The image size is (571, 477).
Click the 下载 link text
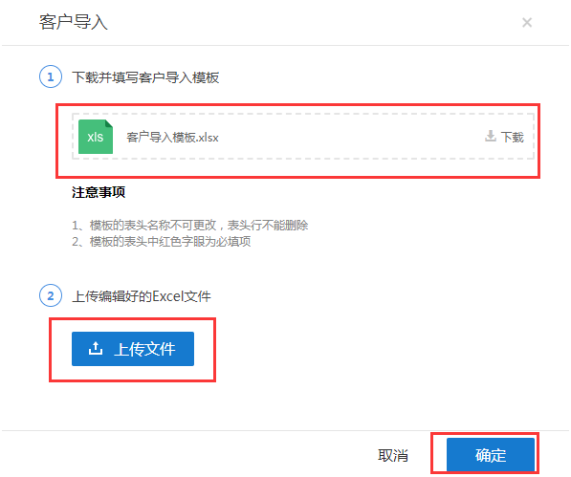coord(512,137)
